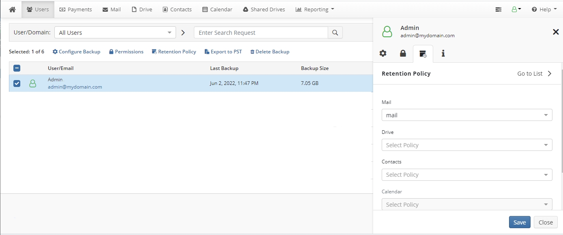
Task: Uncheck the Admin user row checkbox
Action: pyautogui.click(x=17, y=83)
